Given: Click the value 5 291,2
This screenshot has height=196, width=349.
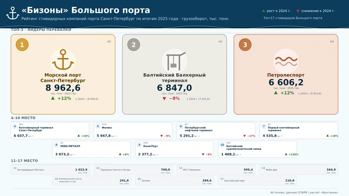Looking at the screenshot, I should click(187, 135).
